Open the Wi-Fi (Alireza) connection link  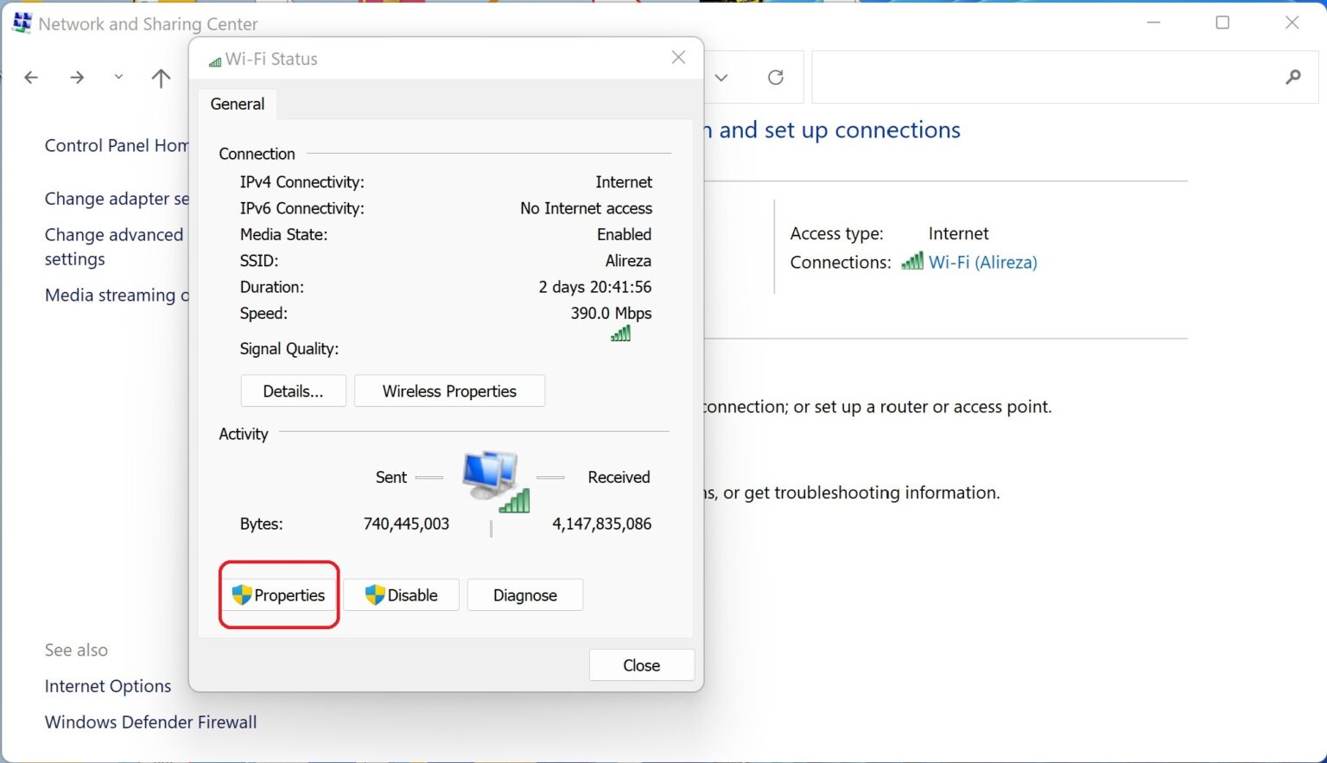coord(982,263)
